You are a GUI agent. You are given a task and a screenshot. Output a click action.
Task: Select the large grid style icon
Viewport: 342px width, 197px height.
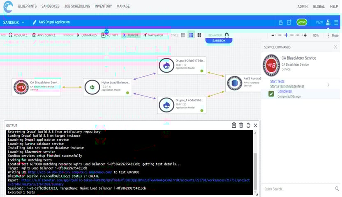[x=199, y=35]
